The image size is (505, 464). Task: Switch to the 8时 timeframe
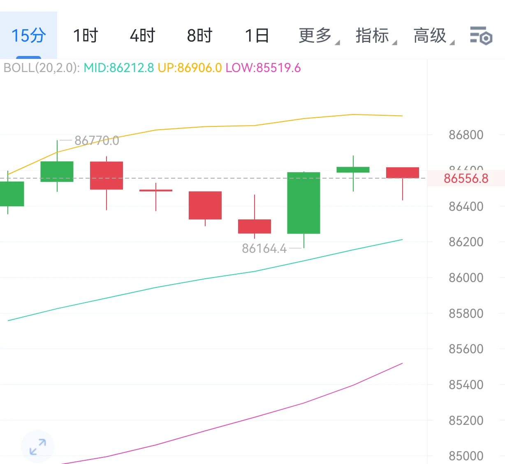coord(199,35)
